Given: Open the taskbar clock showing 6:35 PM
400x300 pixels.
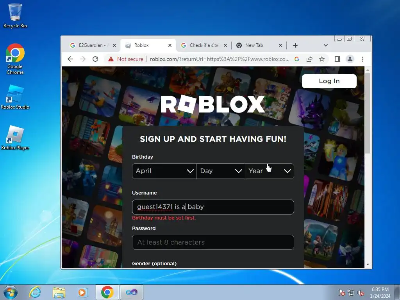Looking at the screenshot, I should [380, 293].
